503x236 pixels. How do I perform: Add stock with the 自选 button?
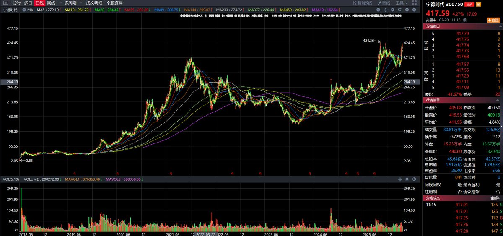pyautogui.click(x=494, y=20)
